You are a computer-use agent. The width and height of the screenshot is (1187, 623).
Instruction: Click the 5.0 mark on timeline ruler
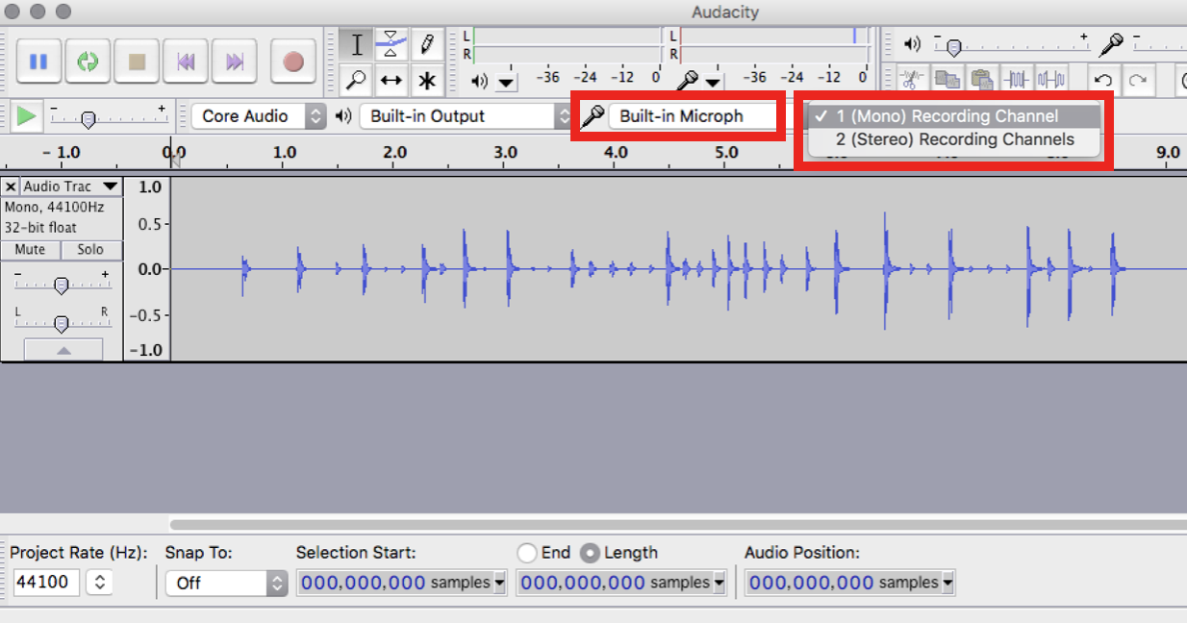click(x=726, y=152)
